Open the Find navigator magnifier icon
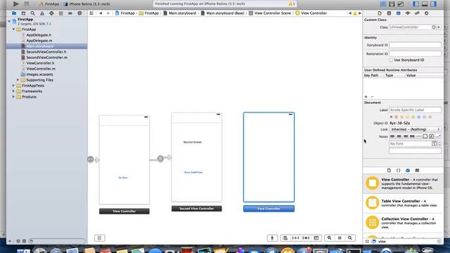This screenshot has width=450, height=253. click(x=33, y=13)
